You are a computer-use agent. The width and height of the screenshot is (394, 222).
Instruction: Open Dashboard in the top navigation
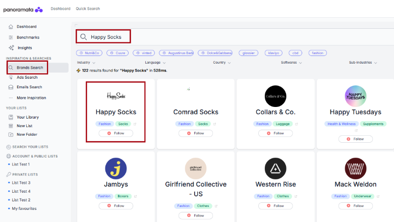(x=61, y=9)
